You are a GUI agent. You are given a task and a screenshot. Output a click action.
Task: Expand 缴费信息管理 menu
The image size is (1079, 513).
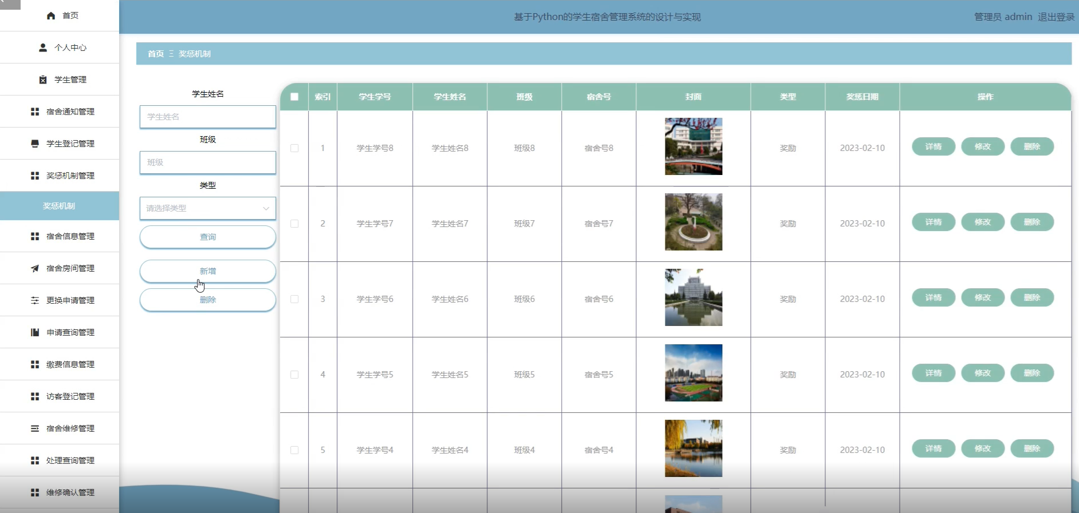click(60, 364)
